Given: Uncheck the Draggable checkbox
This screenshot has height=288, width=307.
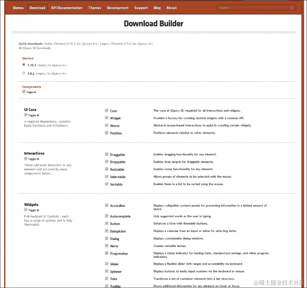Looking at the screenshot, I should [x=107, y=154].
